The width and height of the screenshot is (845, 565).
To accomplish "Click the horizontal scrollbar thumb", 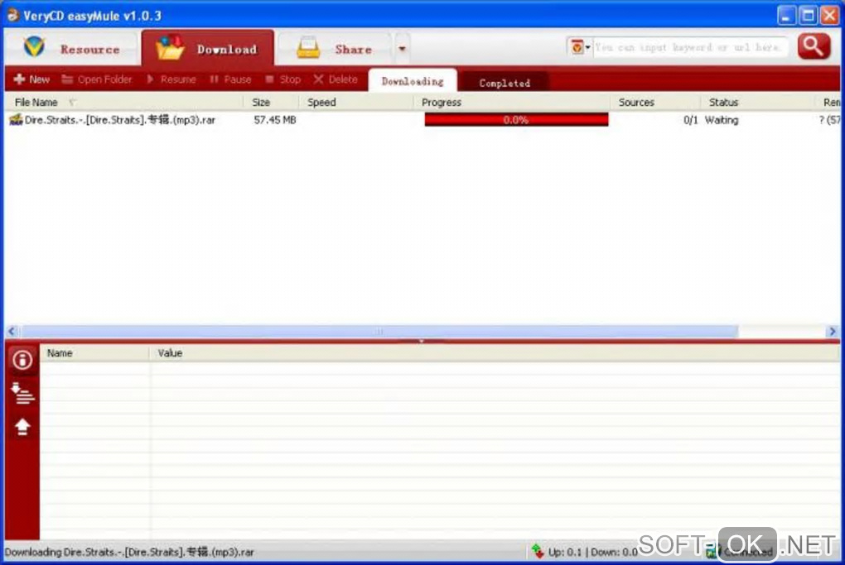I will tap(379, 332).
